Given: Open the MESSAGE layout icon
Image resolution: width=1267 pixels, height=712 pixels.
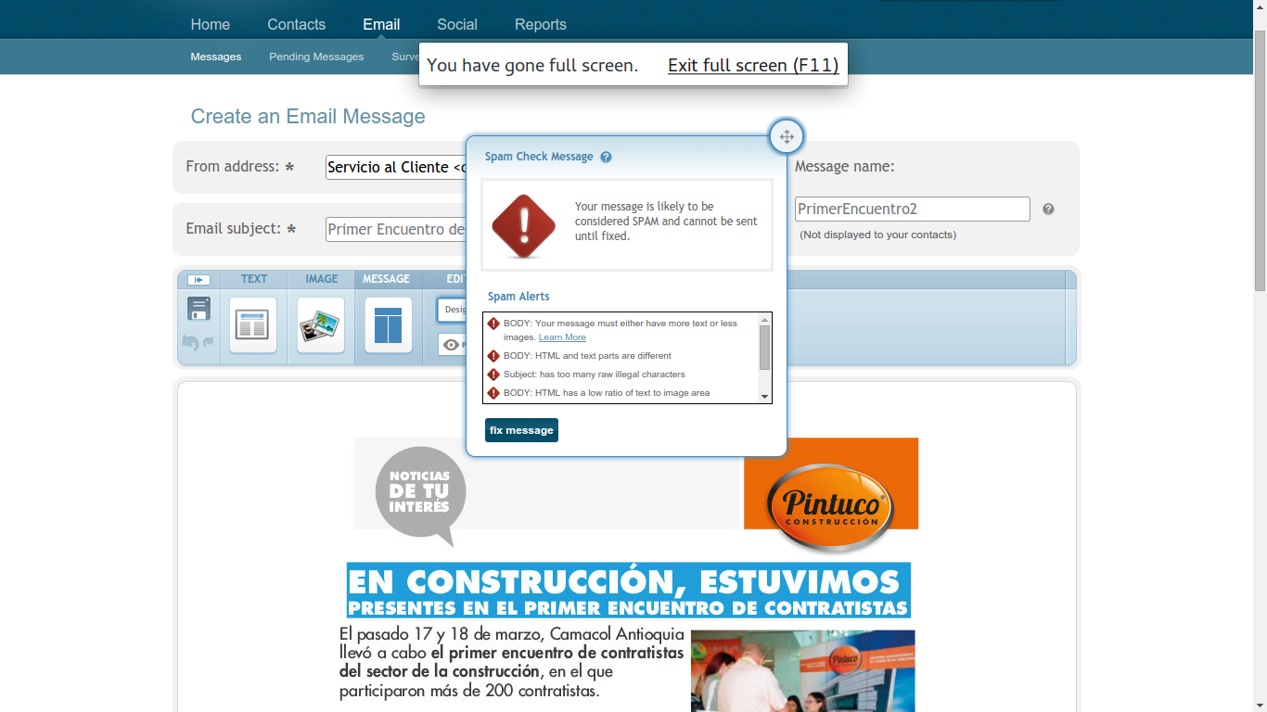Looking at the screenshot, I should coord(389,325).
